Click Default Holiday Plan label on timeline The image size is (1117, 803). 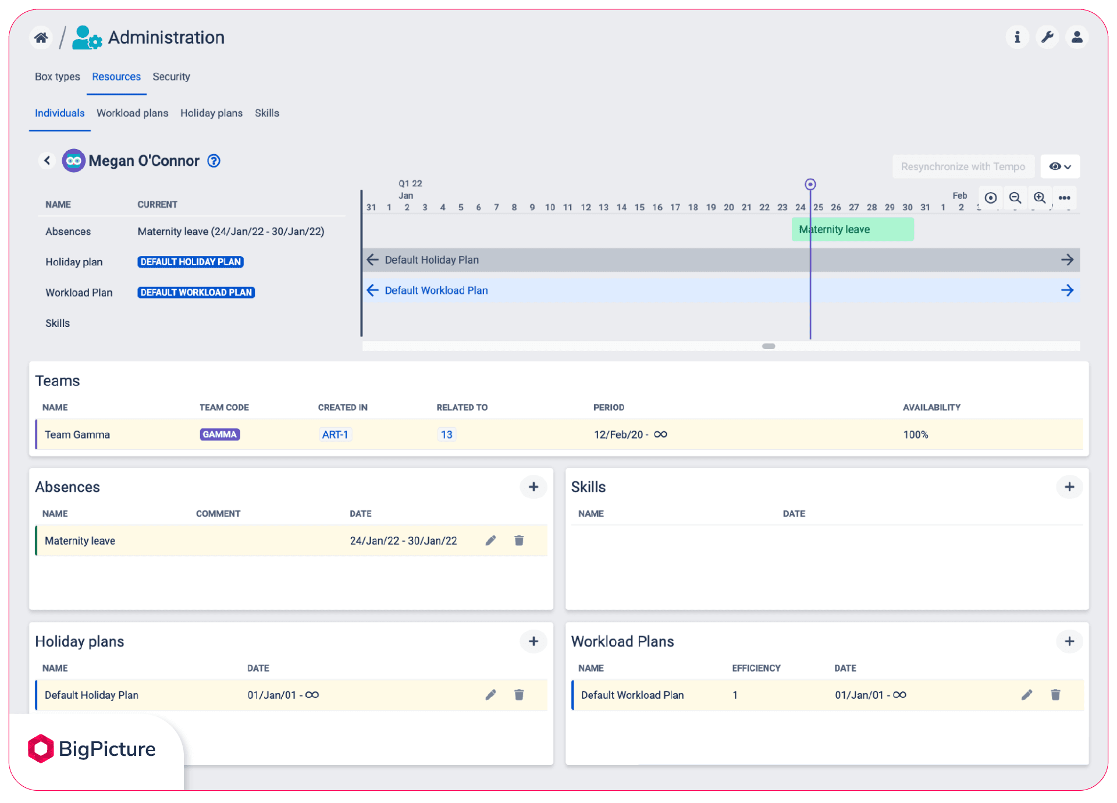(432, 260)
